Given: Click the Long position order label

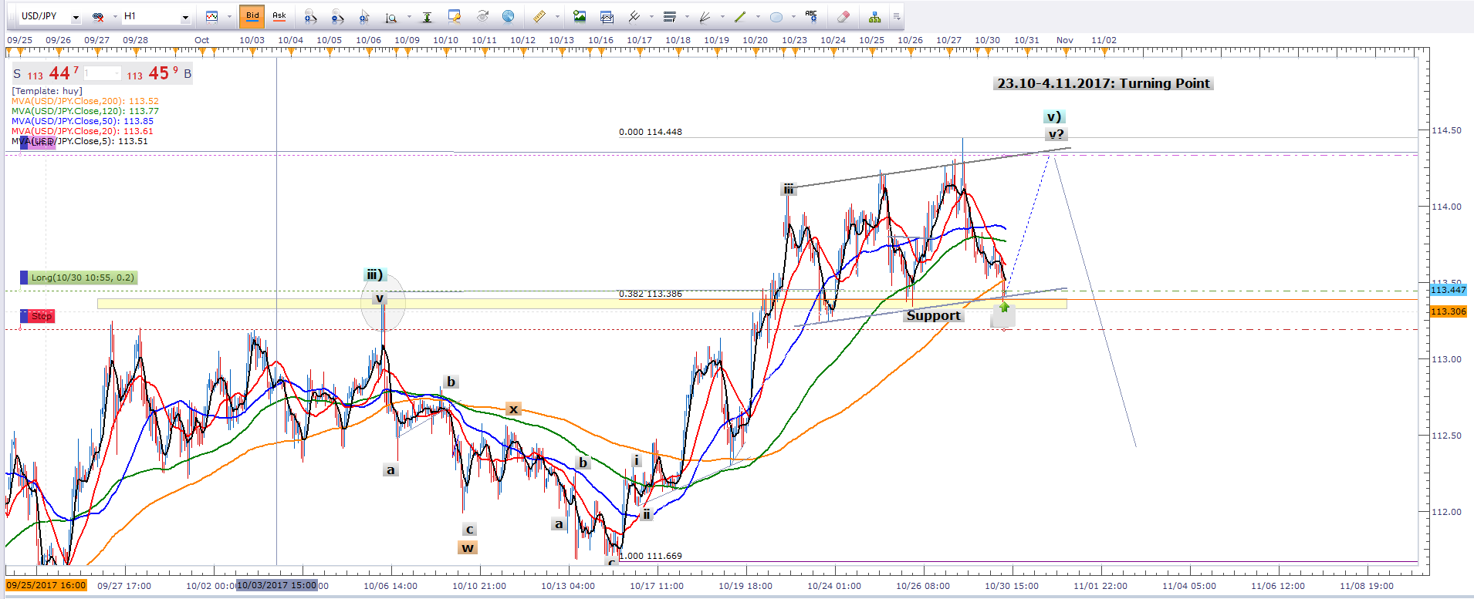Looking at the screenshot, I should coord(82,278).
